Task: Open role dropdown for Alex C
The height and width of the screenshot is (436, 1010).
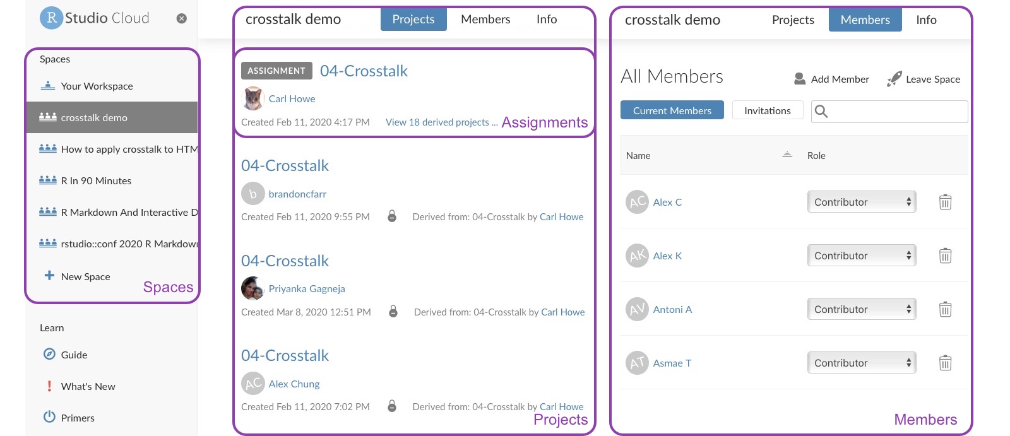Action: [862, 202]
